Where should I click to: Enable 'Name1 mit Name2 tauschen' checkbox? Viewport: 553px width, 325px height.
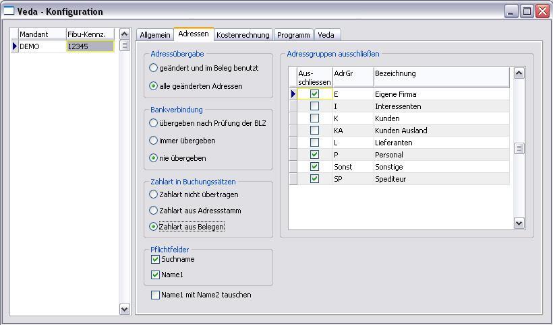[x=156, y=295]
